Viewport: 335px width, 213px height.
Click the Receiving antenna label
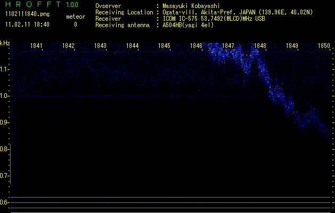(x=122, y=25)
